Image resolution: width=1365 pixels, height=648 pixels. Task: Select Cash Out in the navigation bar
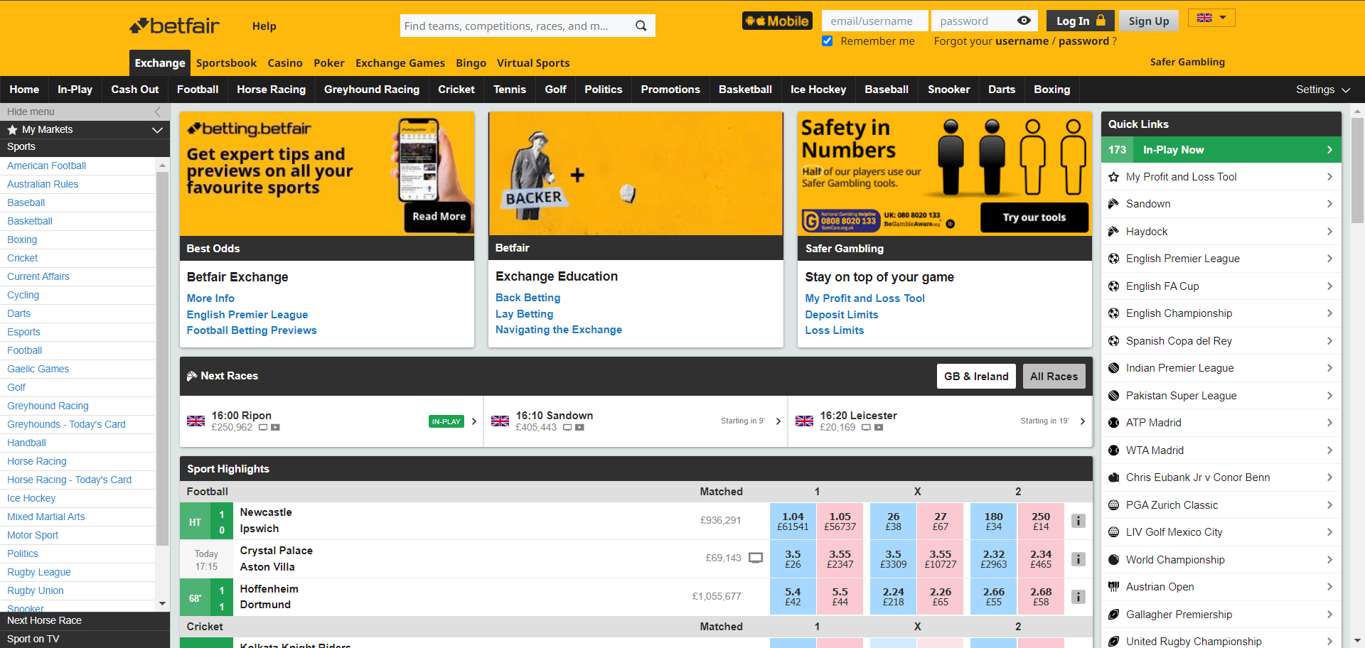[135, 90]
